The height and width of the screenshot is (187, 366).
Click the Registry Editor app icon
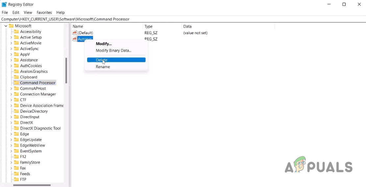[x=4, y=4]
